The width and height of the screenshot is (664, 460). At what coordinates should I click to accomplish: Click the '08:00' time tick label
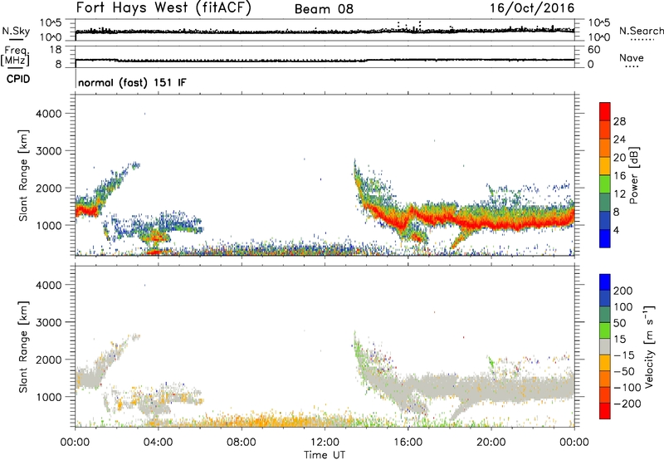[242, 443]
